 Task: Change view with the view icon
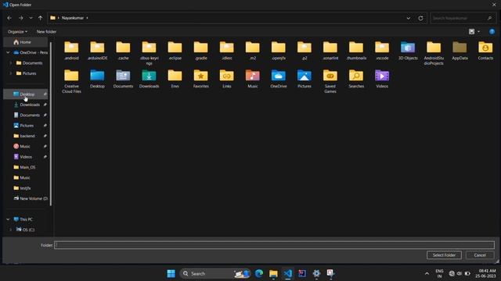(x=471, y=31)
